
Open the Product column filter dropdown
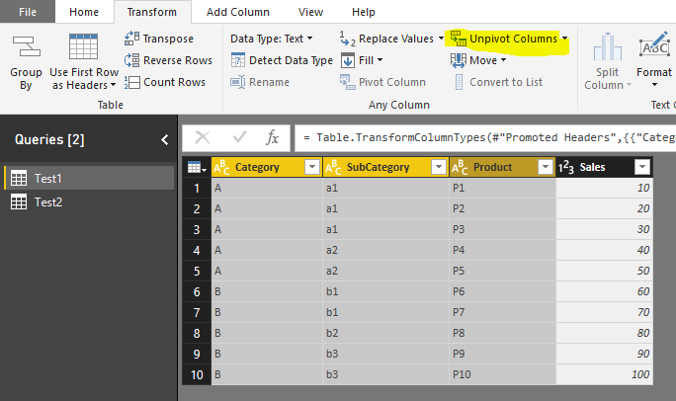coord(546,166)
